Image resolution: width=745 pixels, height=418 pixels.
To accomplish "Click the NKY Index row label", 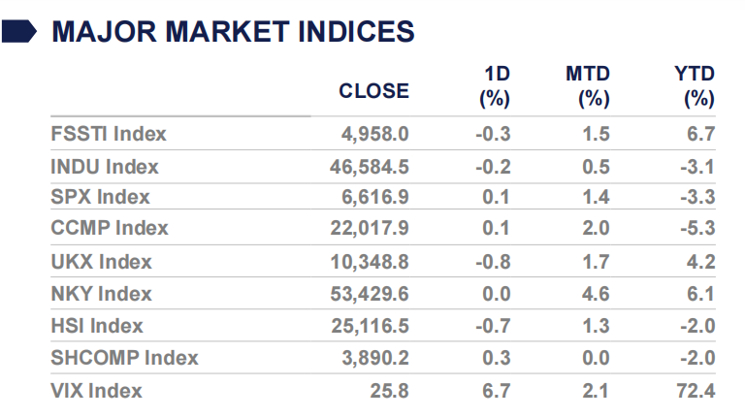I will (101, 294).
